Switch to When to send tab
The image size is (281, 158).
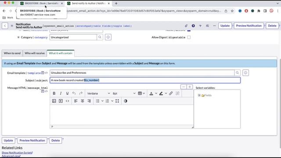pos(12,53)
